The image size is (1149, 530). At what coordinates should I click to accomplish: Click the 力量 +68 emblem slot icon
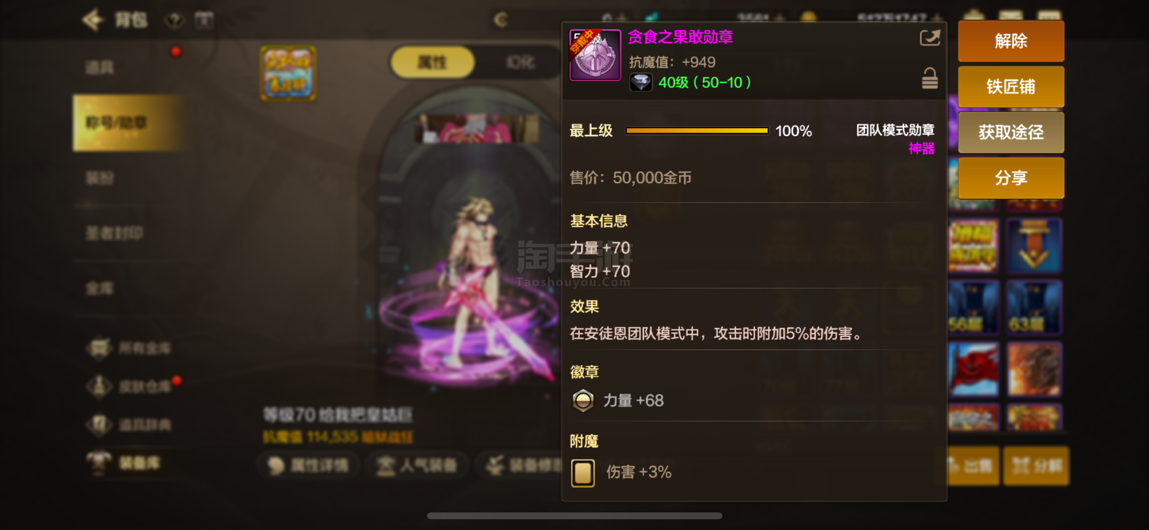(x=583, y=400)
